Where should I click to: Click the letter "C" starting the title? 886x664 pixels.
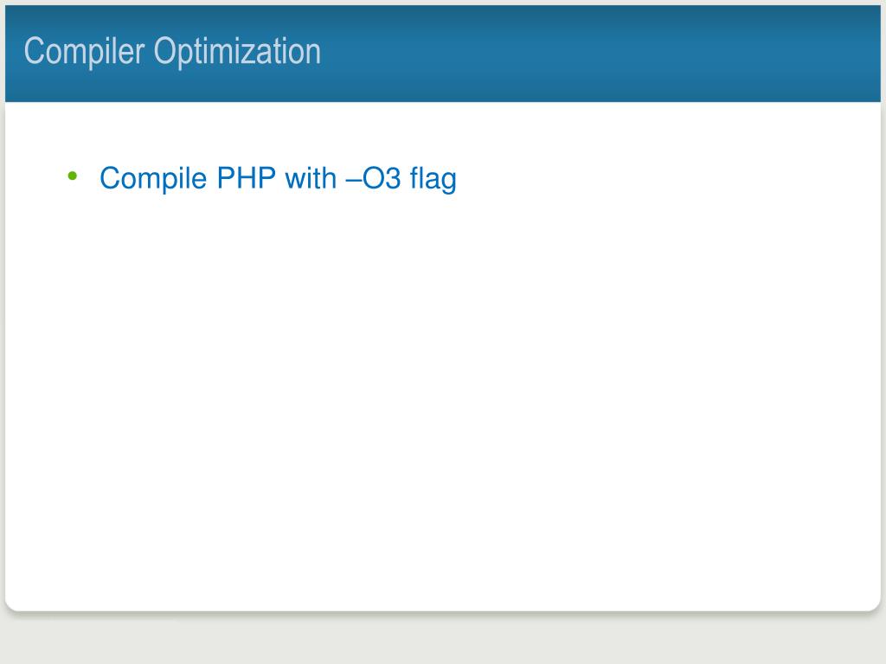(34, 51)
